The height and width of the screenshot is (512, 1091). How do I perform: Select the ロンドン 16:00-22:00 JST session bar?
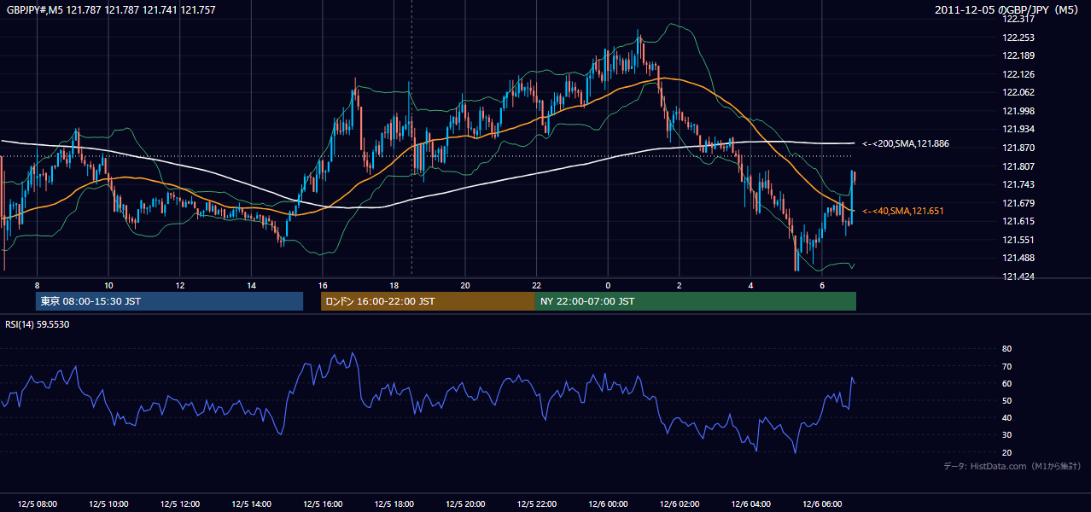[428, 301]
